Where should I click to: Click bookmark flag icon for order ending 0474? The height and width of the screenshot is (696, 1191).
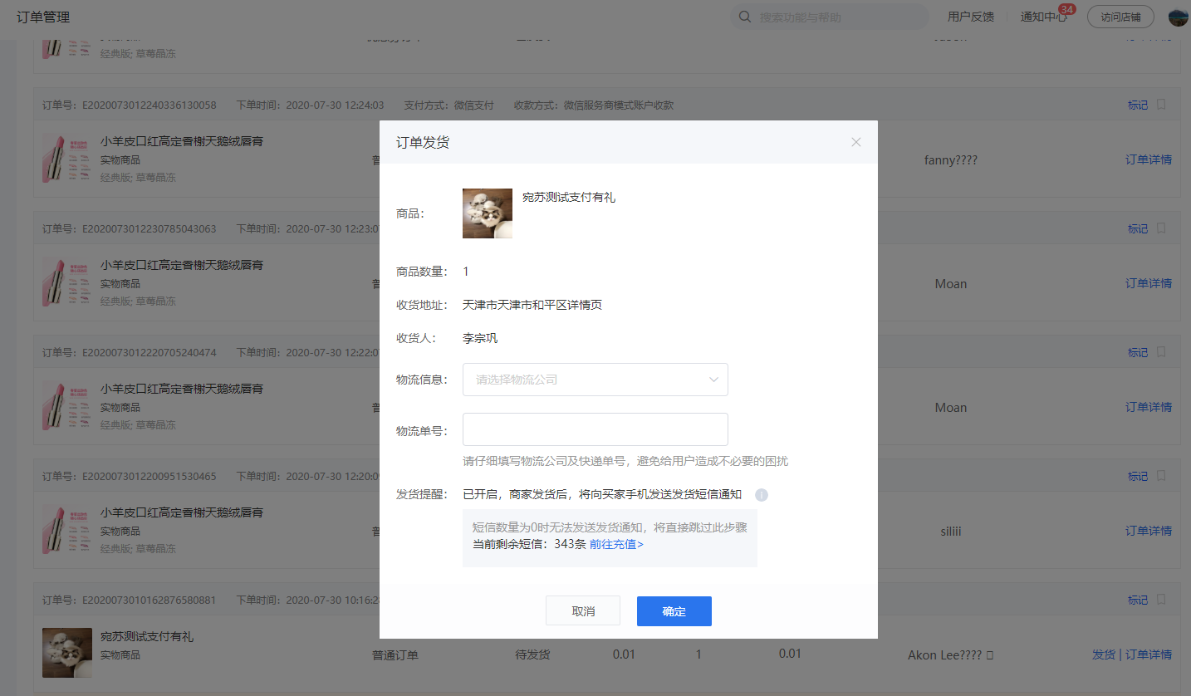pyautogui.click(x=1161, y=352)
